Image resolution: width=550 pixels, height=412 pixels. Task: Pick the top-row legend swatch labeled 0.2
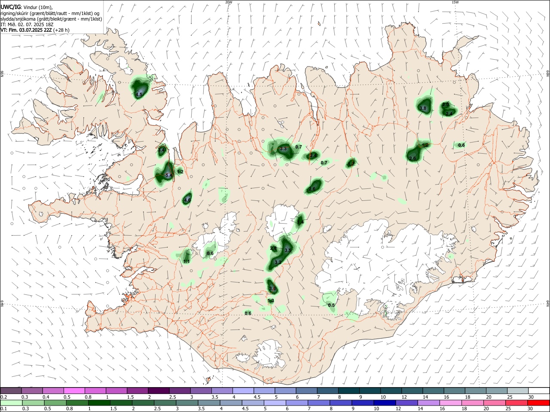11,391
